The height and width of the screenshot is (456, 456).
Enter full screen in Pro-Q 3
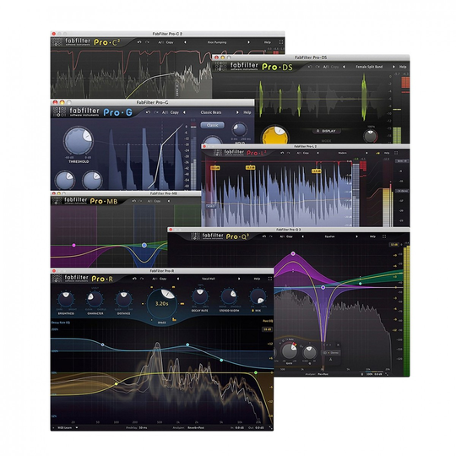click(x=384, y=236)
